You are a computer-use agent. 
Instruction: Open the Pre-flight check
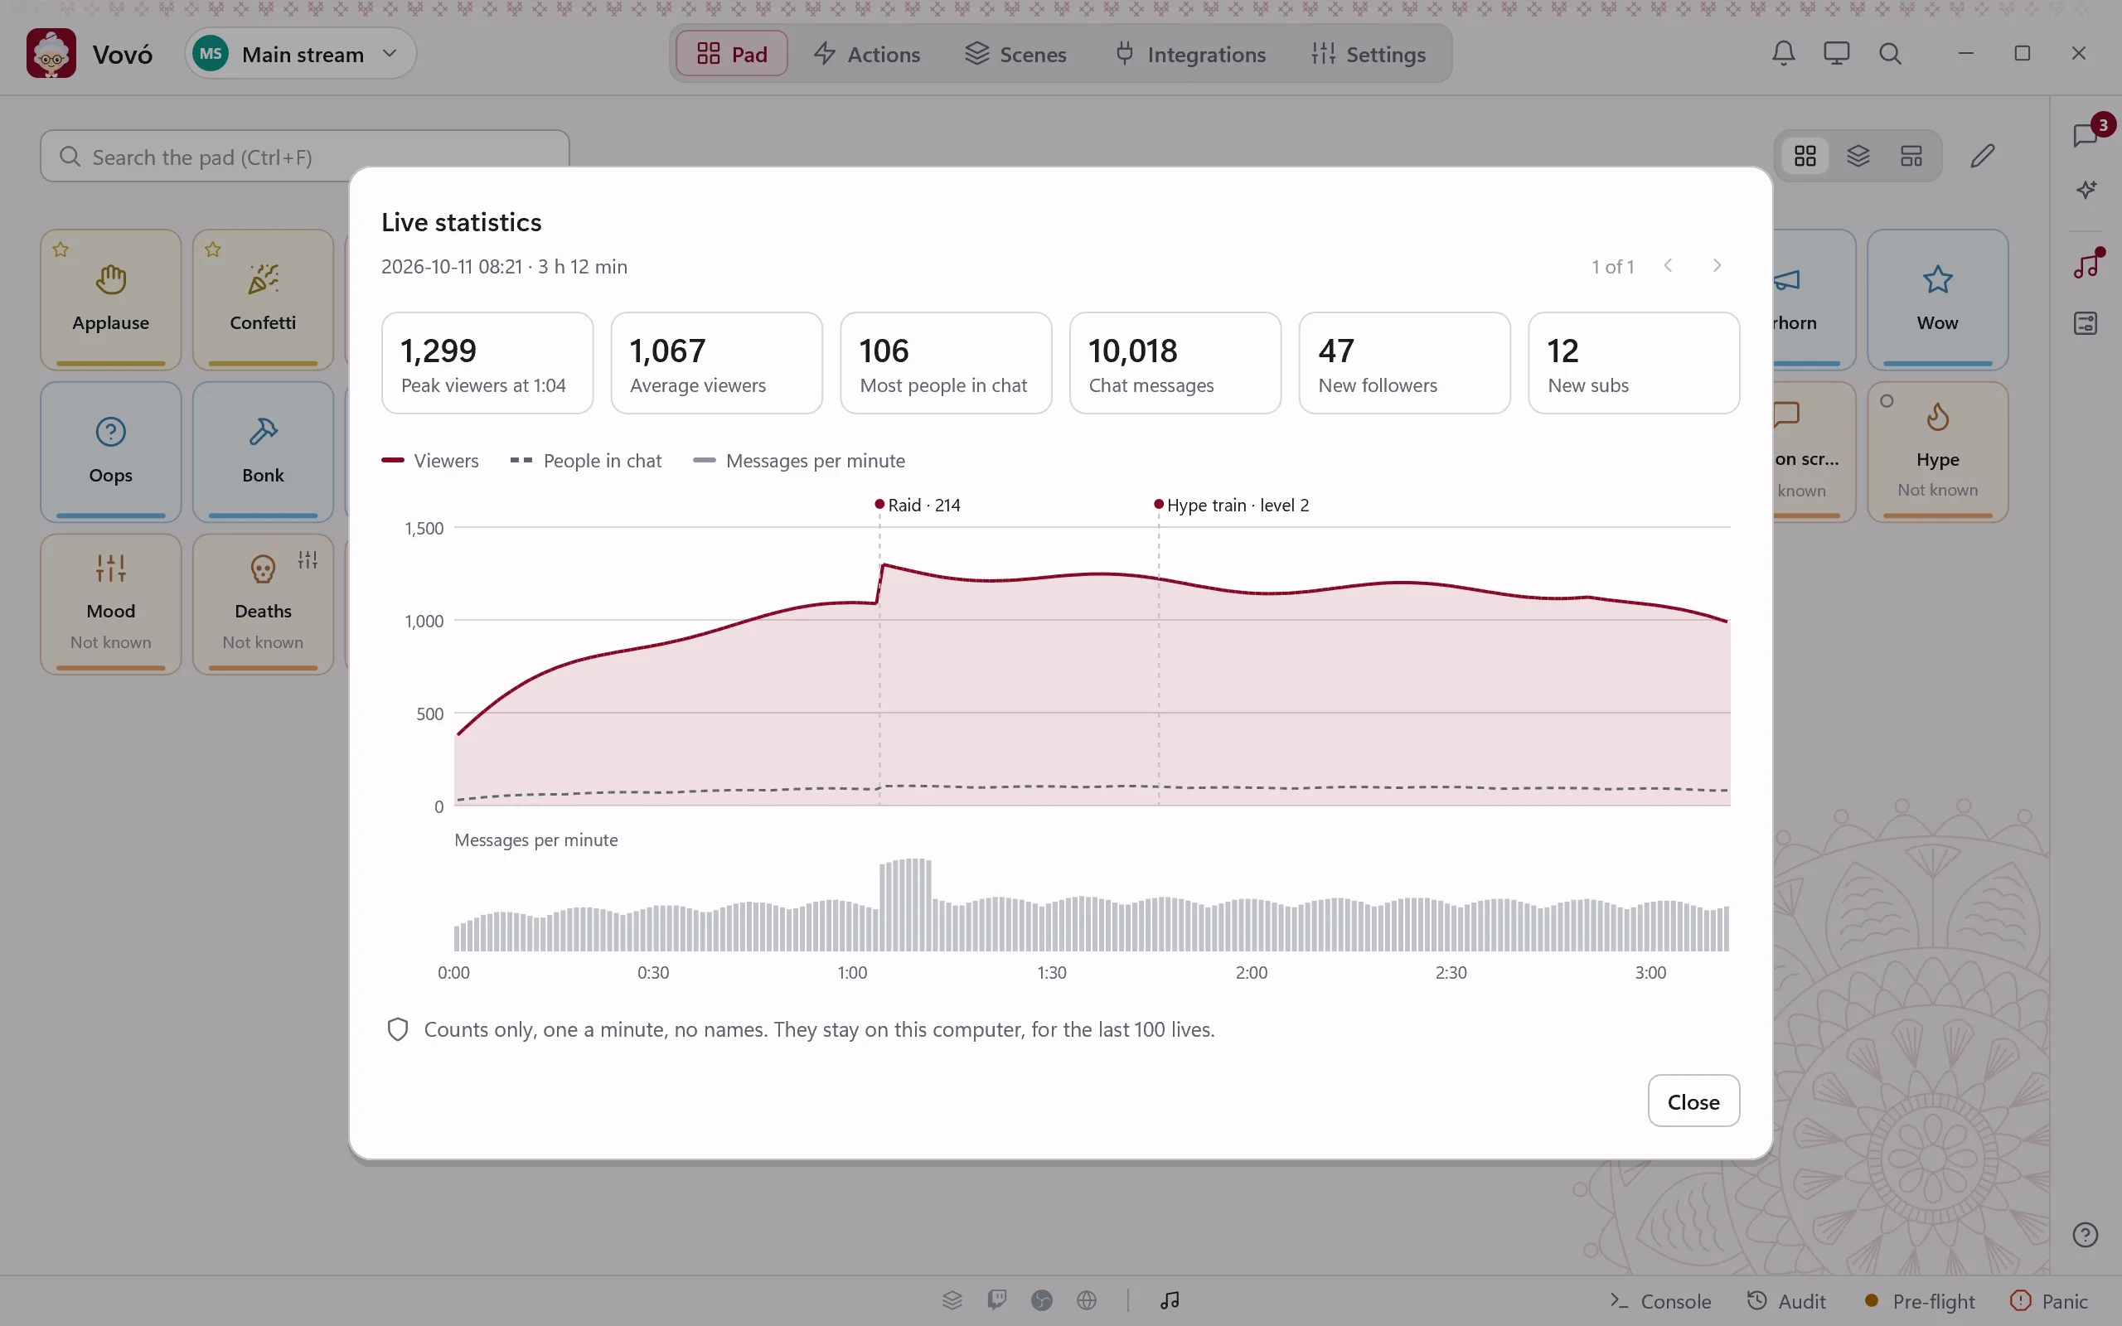pos(1920,1300)
